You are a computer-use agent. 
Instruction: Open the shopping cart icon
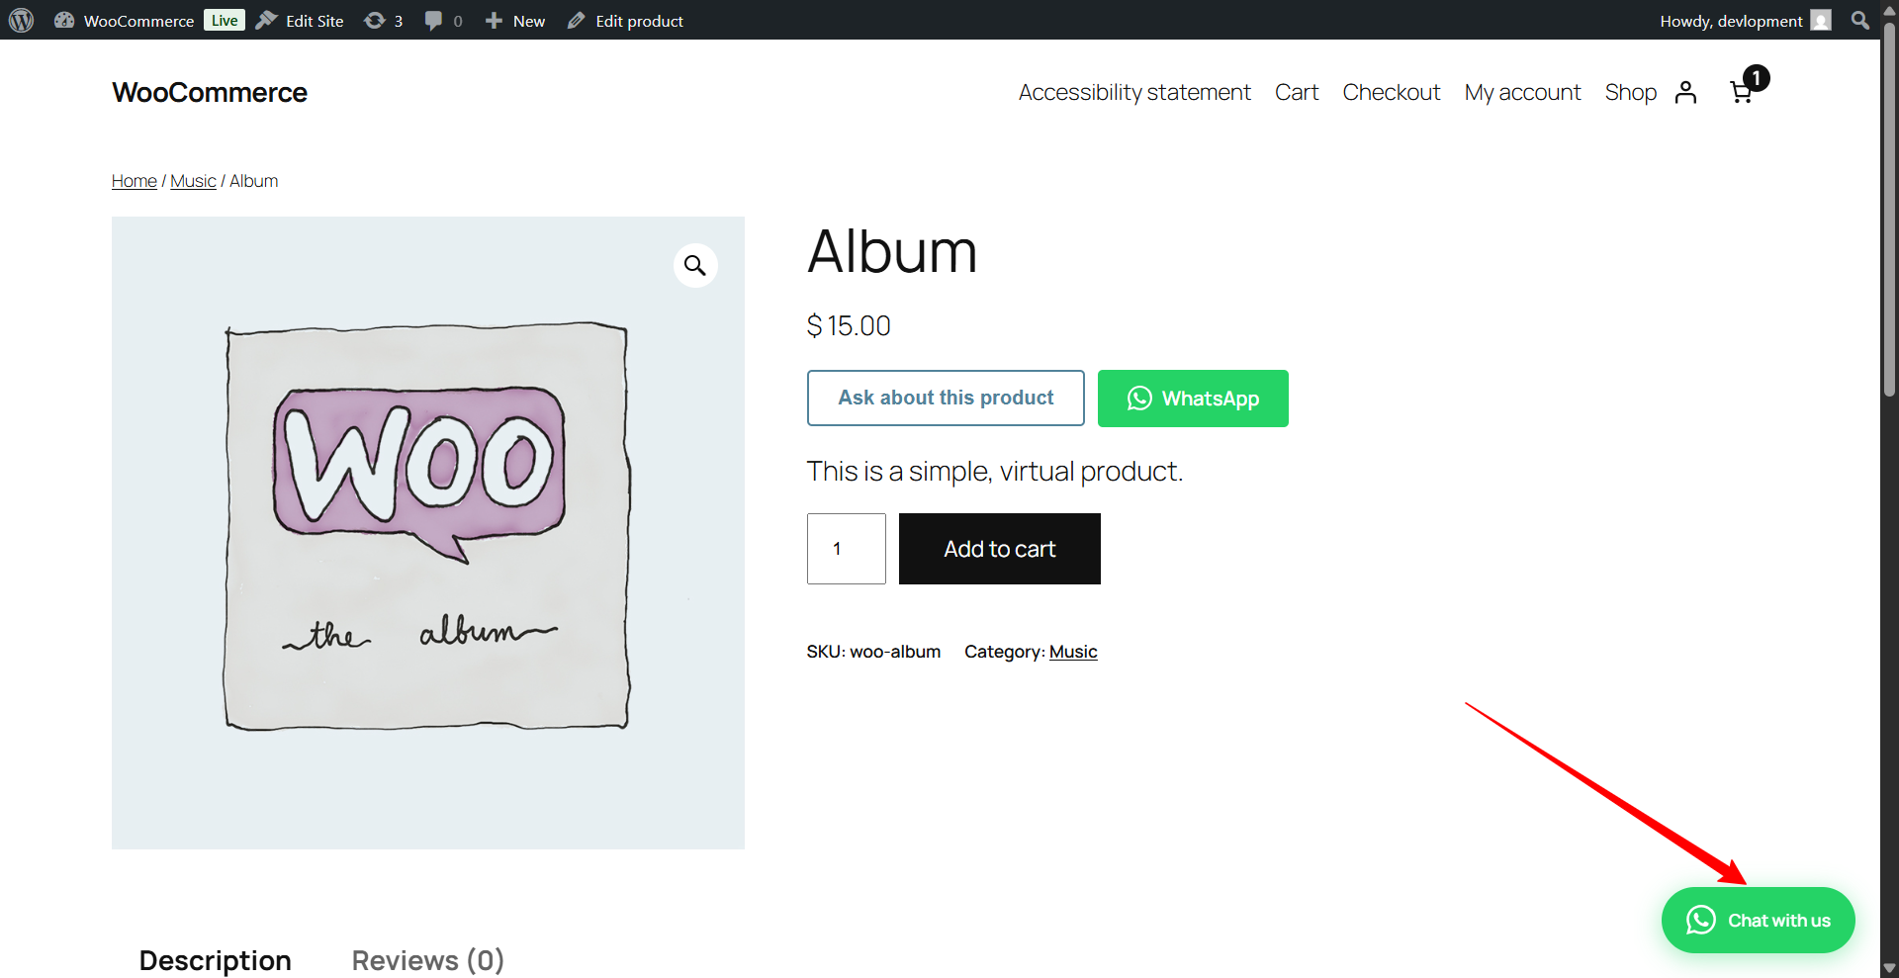(x=1742, y=92)
